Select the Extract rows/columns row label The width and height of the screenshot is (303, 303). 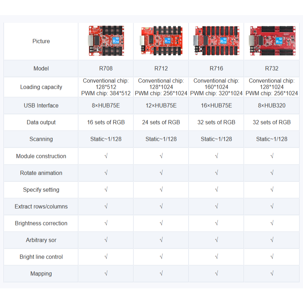(41, 207)
